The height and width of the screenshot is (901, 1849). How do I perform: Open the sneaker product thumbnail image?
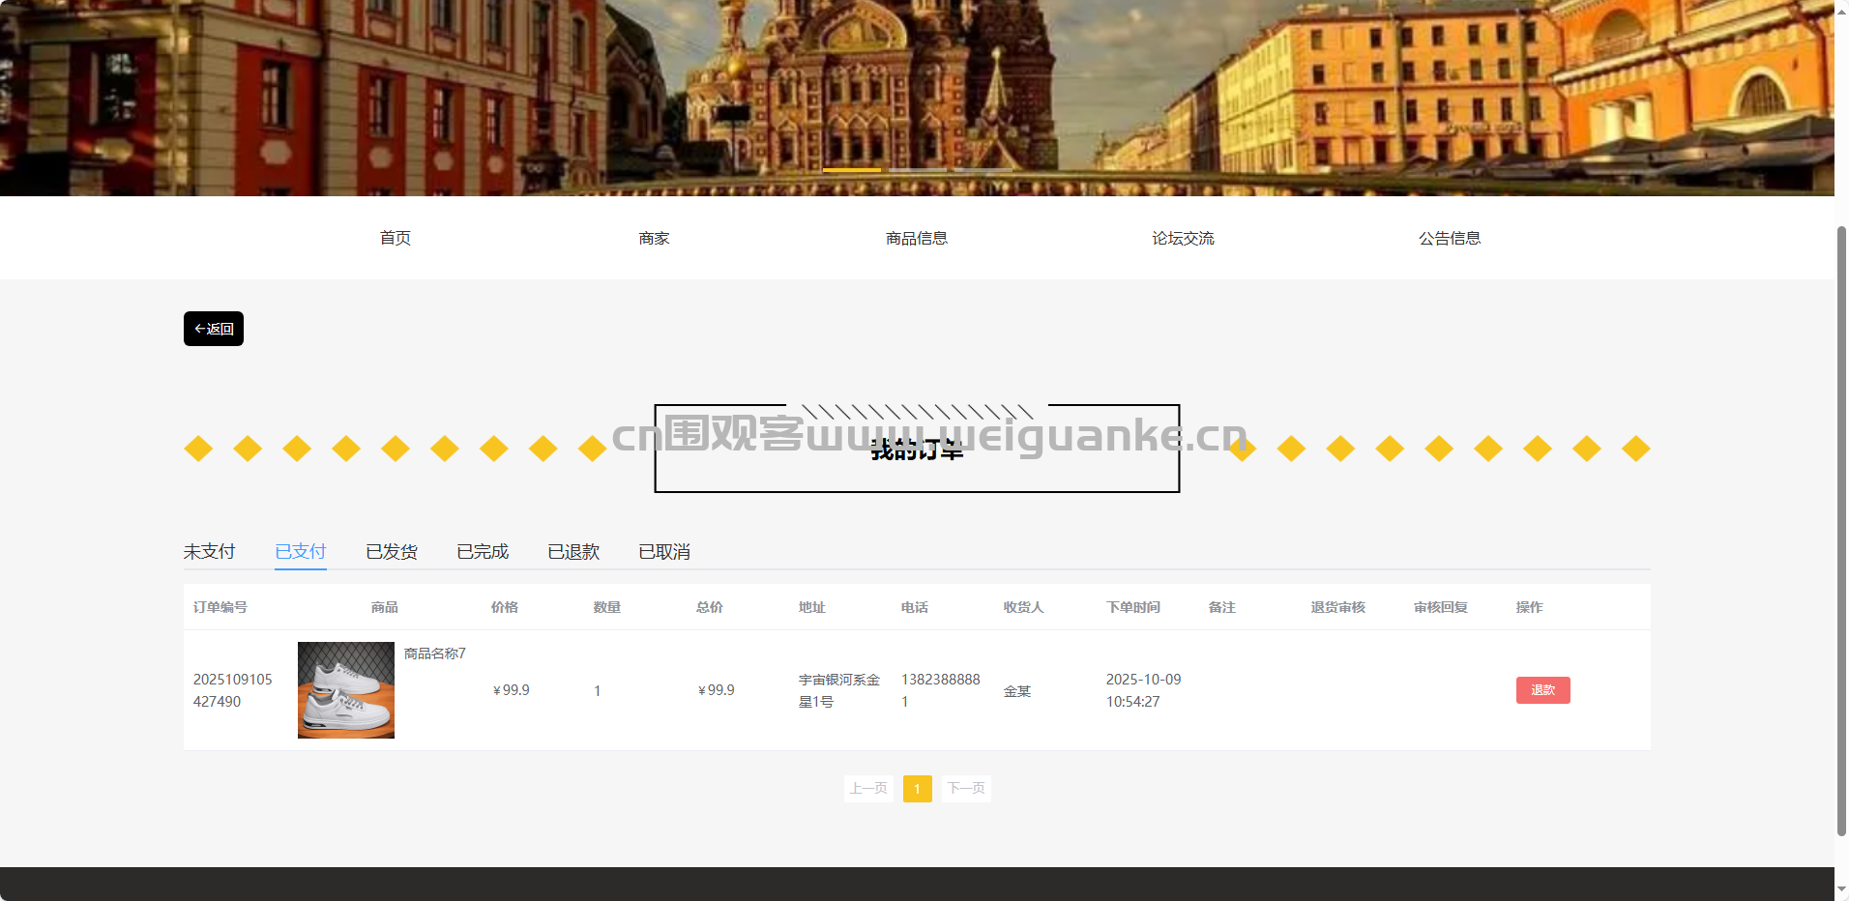pos(346,690)
